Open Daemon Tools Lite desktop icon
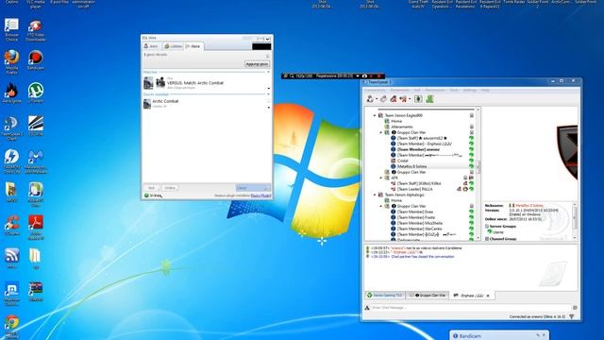Screen dimensions: 604x340 point(11,161)
